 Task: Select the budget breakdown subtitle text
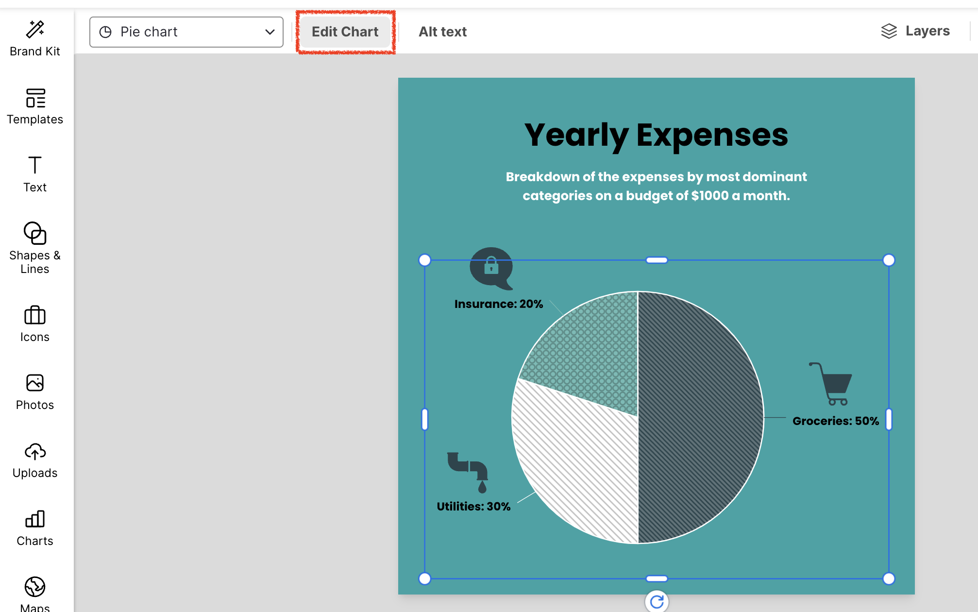pos(656,186)
